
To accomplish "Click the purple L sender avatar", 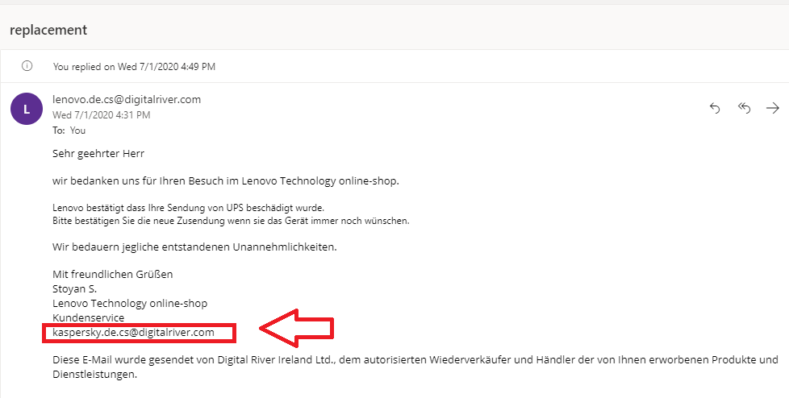I will coord(27,109).
